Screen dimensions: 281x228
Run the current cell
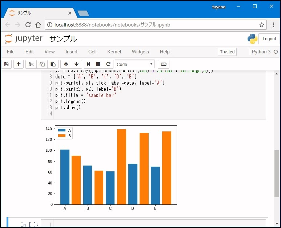88,64
